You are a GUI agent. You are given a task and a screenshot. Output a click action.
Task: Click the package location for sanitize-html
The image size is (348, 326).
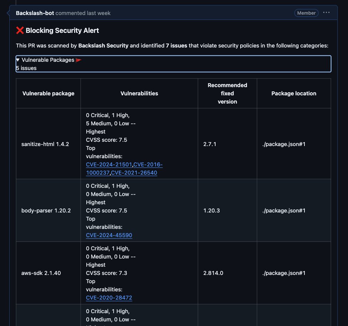284,144
